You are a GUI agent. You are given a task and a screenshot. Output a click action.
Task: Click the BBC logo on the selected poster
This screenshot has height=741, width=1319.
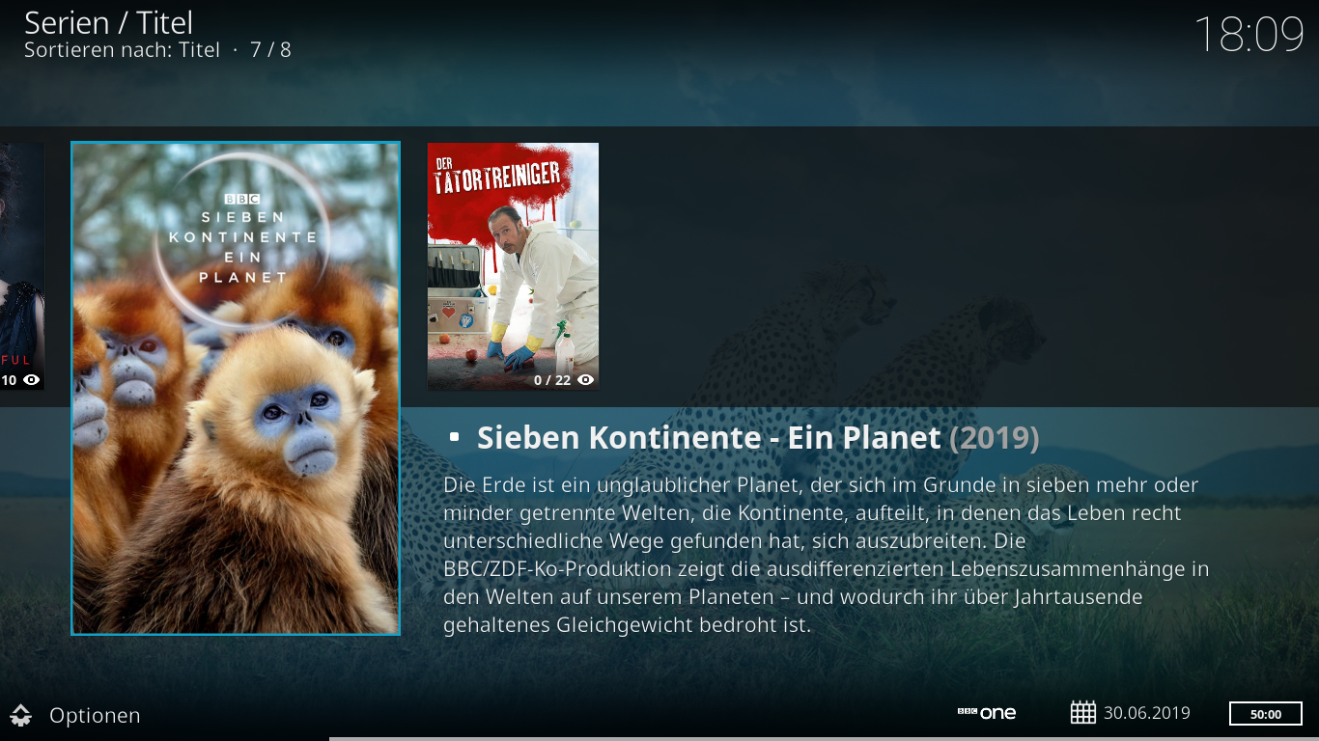click(235, 198)
